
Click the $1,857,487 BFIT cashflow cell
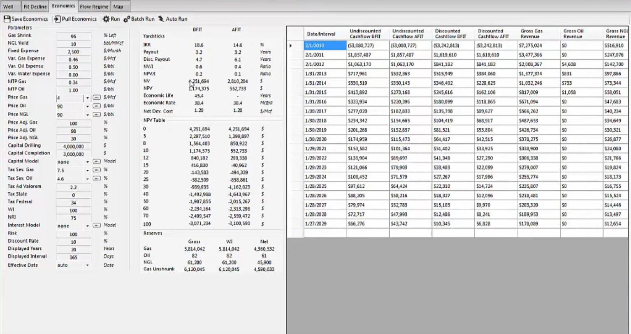pos(368,55)
